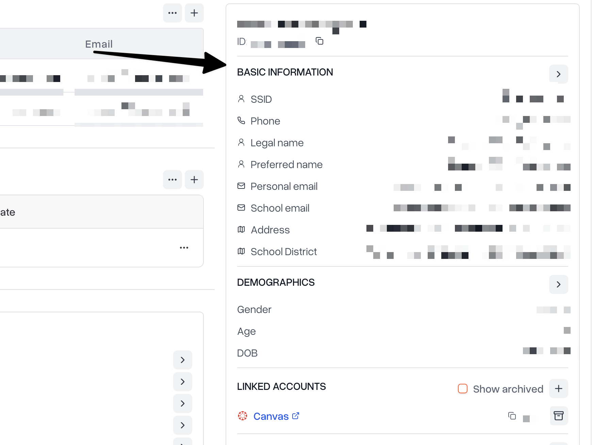This screenshot has height=445, width=592.
Task: Add a new linked account with the plus button
Action: pyautogui.click(x=559, y=389)
